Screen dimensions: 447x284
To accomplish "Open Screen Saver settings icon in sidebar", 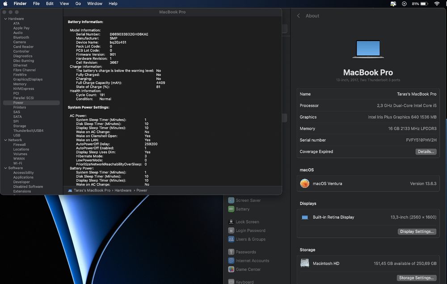I will tap(231, 200).
